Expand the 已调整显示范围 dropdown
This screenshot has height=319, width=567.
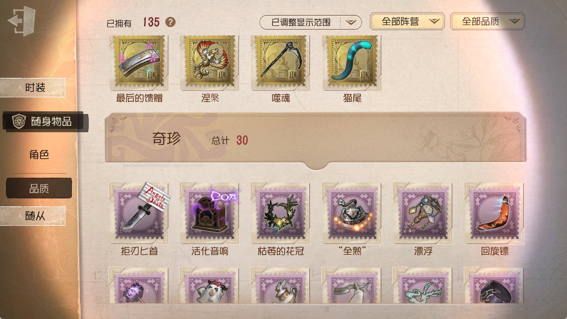[x=311, y=22]
